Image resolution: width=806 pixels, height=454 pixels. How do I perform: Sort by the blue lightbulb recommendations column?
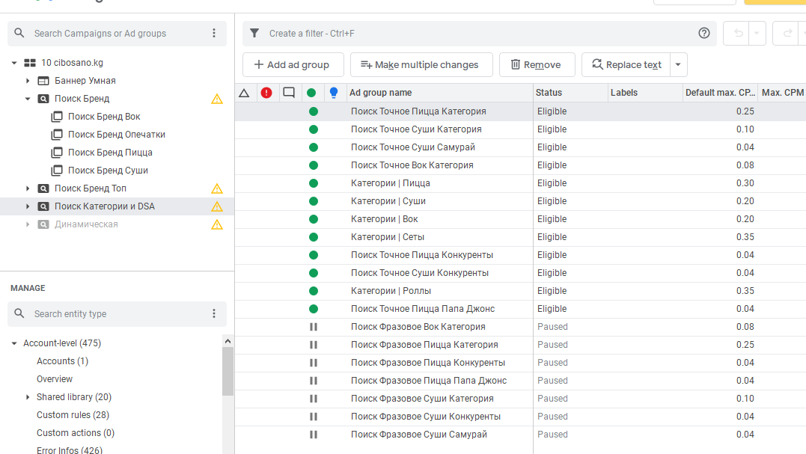point(334,93)
